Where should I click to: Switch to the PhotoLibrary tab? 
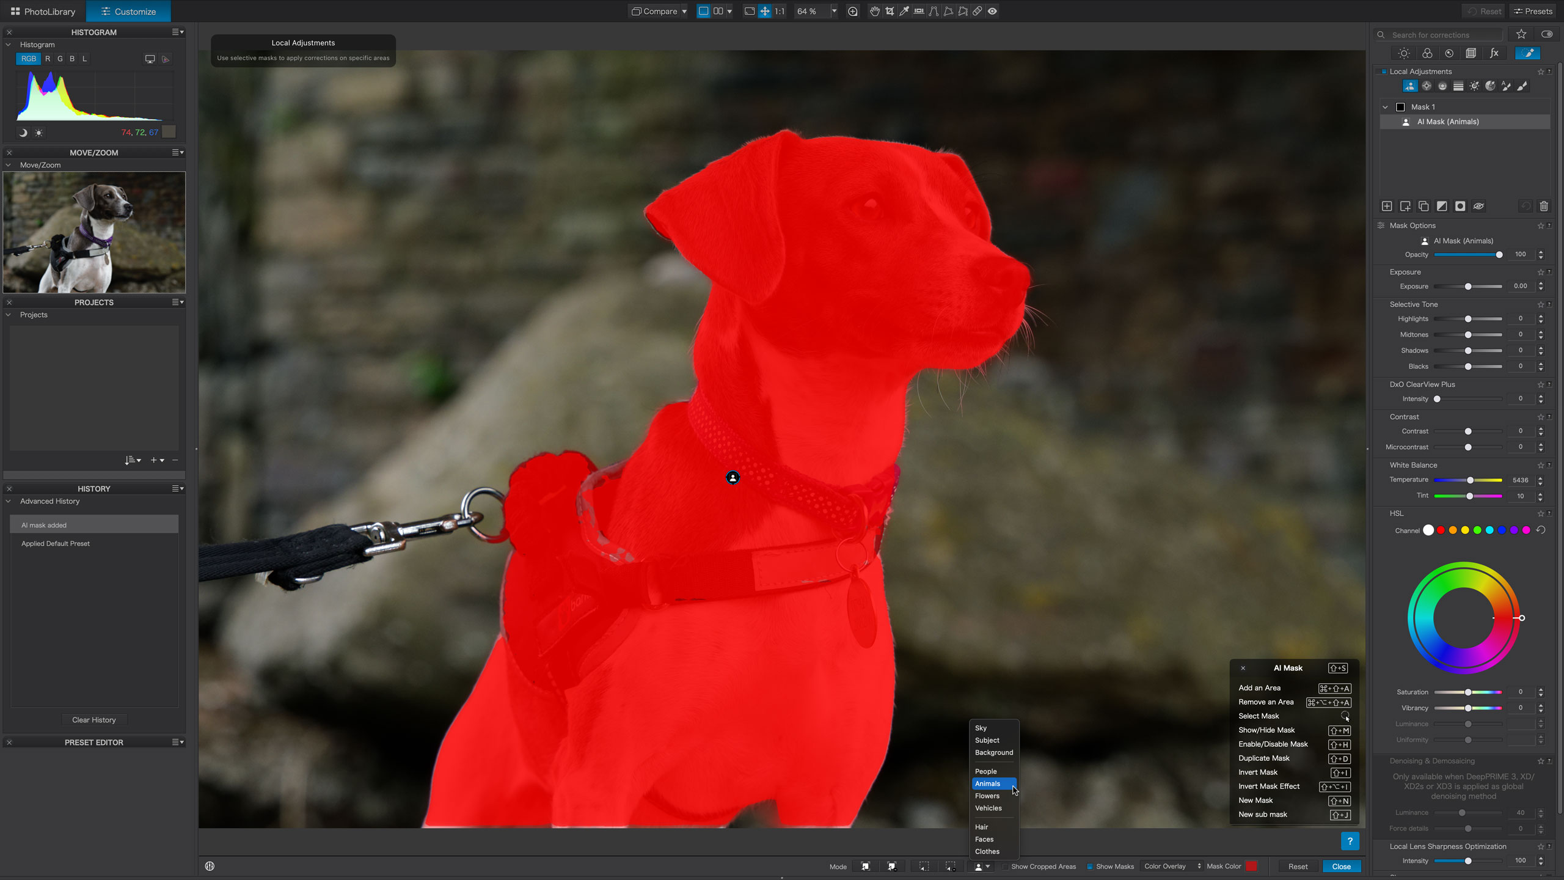point(43,11)
